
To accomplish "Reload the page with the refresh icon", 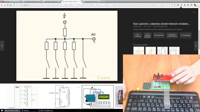I will (7, 5).
